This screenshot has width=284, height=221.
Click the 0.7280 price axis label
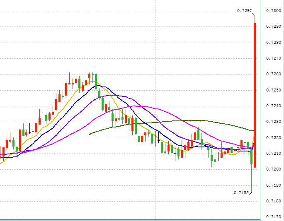point(274,43)
